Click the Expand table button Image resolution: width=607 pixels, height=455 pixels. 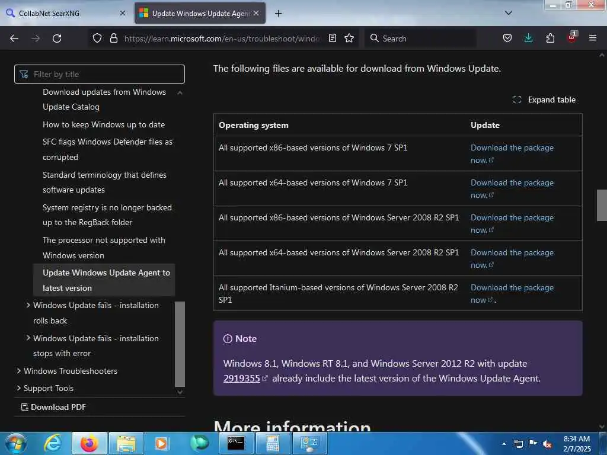pyautogui.click(x=544, y=100)
